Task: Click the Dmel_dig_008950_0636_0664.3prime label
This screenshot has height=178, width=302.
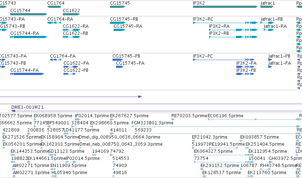Action: (x=120, y=137)
